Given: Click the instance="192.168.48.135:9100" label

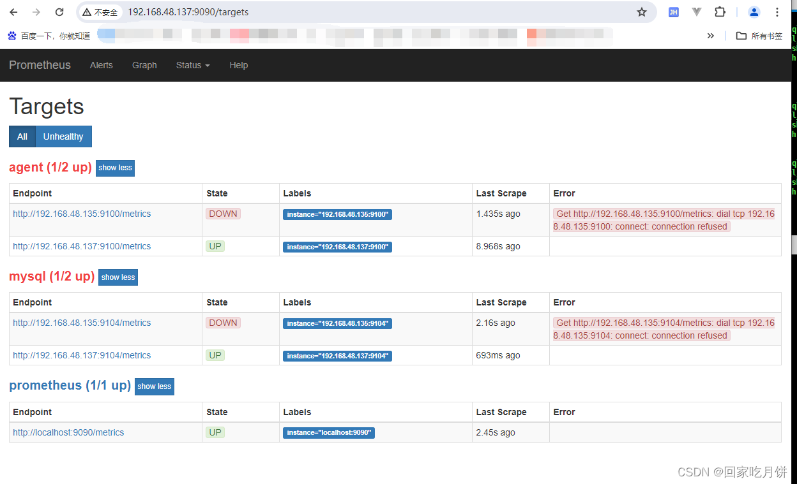Looking at the screenshot, I should pos(337,214).
